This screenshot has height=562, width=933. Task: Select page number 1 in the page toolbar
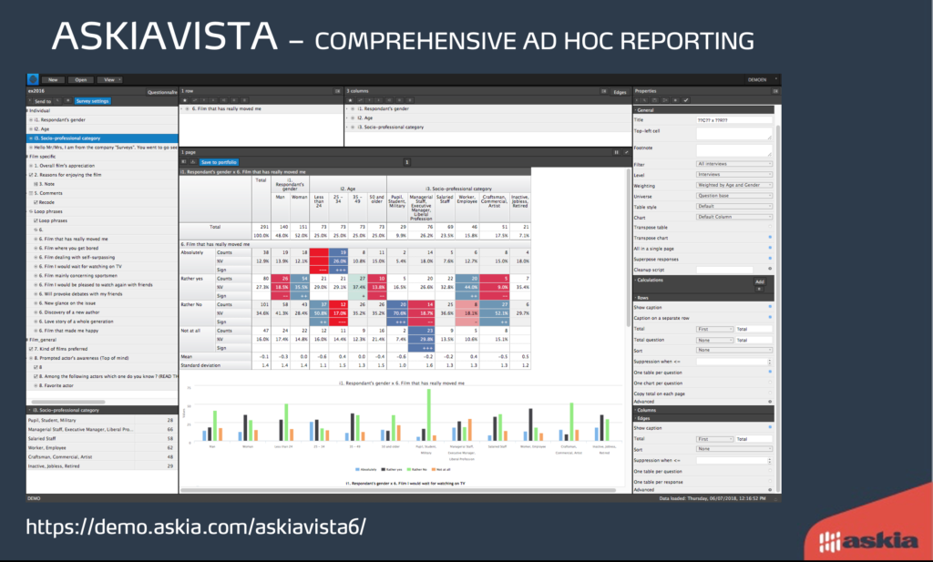coord(407,162)
